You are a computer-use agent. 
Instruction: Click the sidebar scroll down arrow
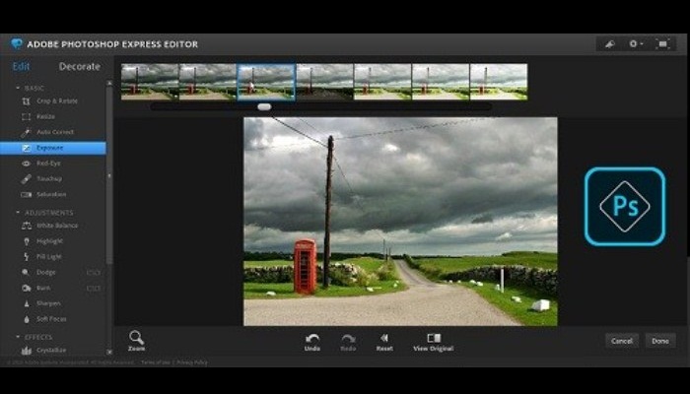pos(109,352)
